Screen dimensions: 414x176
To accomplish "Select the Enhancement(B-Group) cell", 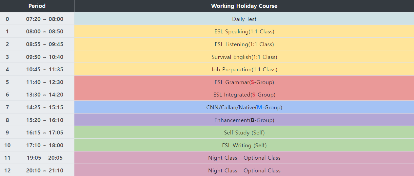I will click(x=244, y=120).
